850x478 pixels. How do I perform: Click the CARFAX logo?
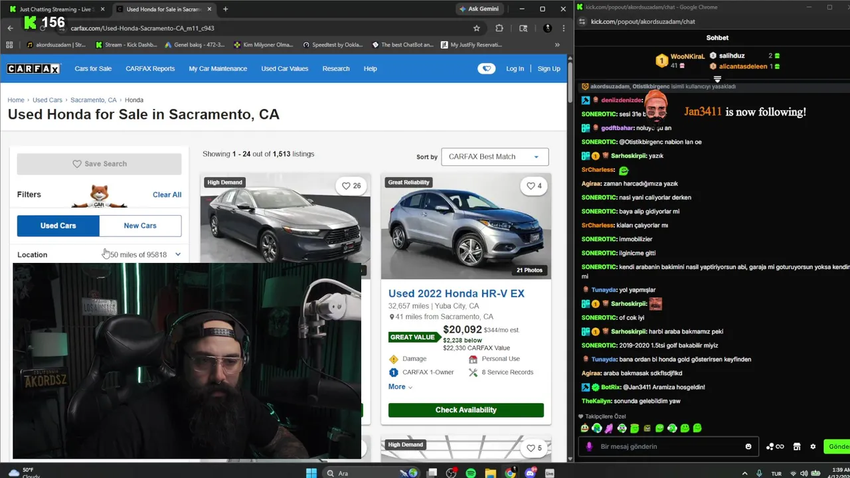pyautogui.click(x=33, y=68)
